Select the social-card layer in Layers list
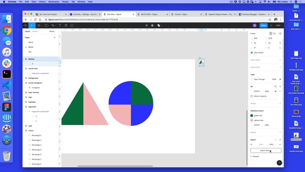Viewport: 305px width, 172px height. point(33,69)
